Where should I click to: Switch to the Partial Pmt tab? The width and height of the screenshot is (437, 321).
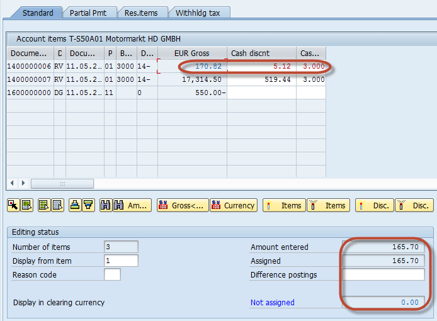click(87, 13)
